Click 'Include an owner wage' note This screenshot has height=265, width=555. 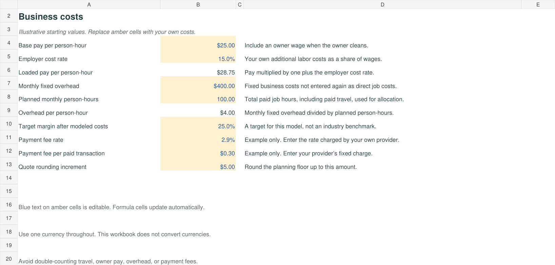(306, 45)
